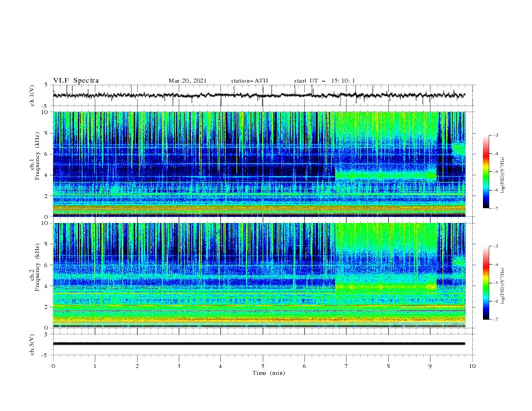Click the lower colorbar 'log(PSD)(V²/Hz)' label
This screenshot has width=532, height=411.
click(503, 285)
